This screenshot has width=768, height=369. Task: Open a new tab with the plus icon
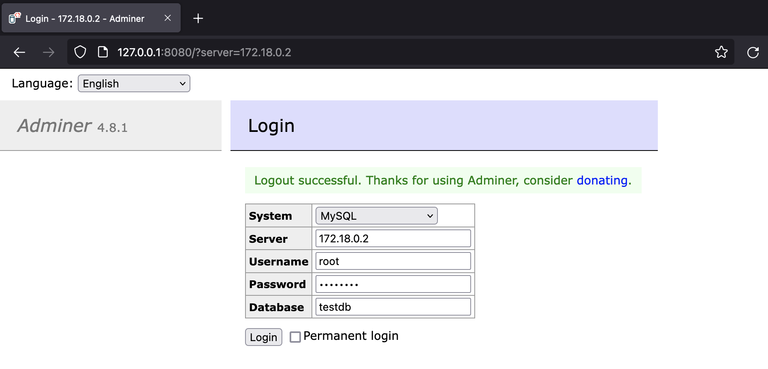[x=198, y=18]
